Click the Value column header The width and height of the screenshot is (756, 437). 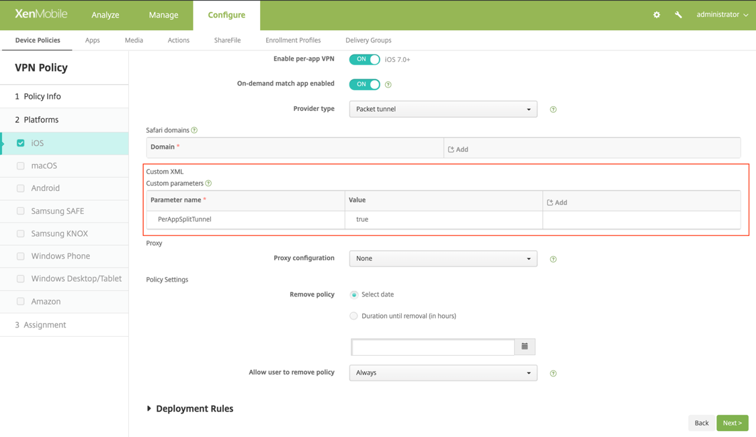[x=444, y=200]
